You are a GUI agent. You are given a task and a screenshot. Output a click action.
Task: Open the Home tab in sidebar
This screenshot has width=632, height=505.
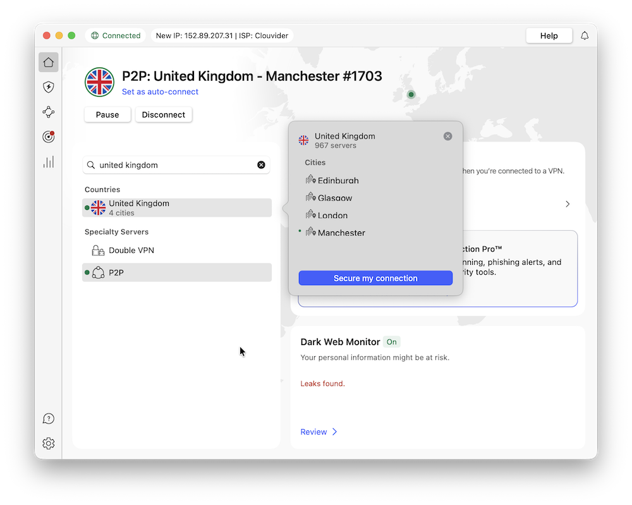pyautogui.click(x=49, y=62)
